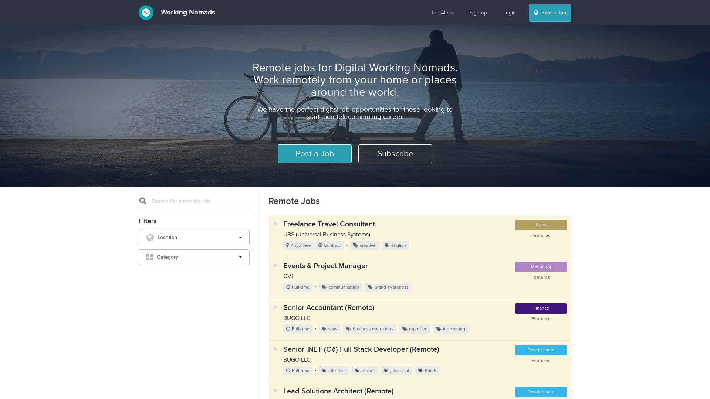The height and width of the screenshot is (399, 710).
Task: Expand the Category filter dropdown
Action: [194, 257]
